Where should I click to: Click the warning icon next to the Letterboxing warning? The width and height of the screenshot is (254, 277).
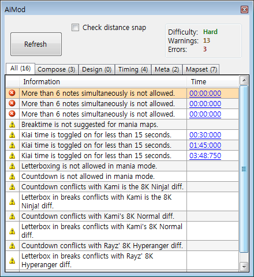12,166
